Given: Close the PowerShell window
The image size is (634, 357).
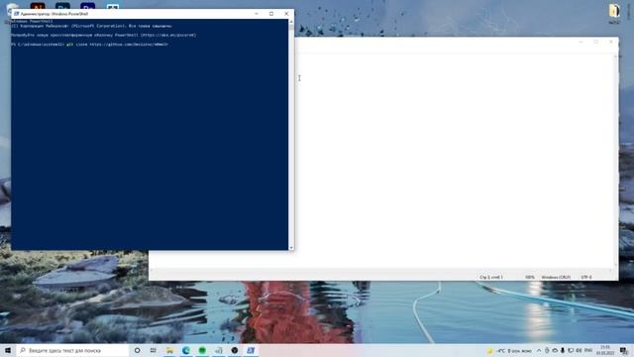Looking at the screenshot, I should (x=286, y=14).
